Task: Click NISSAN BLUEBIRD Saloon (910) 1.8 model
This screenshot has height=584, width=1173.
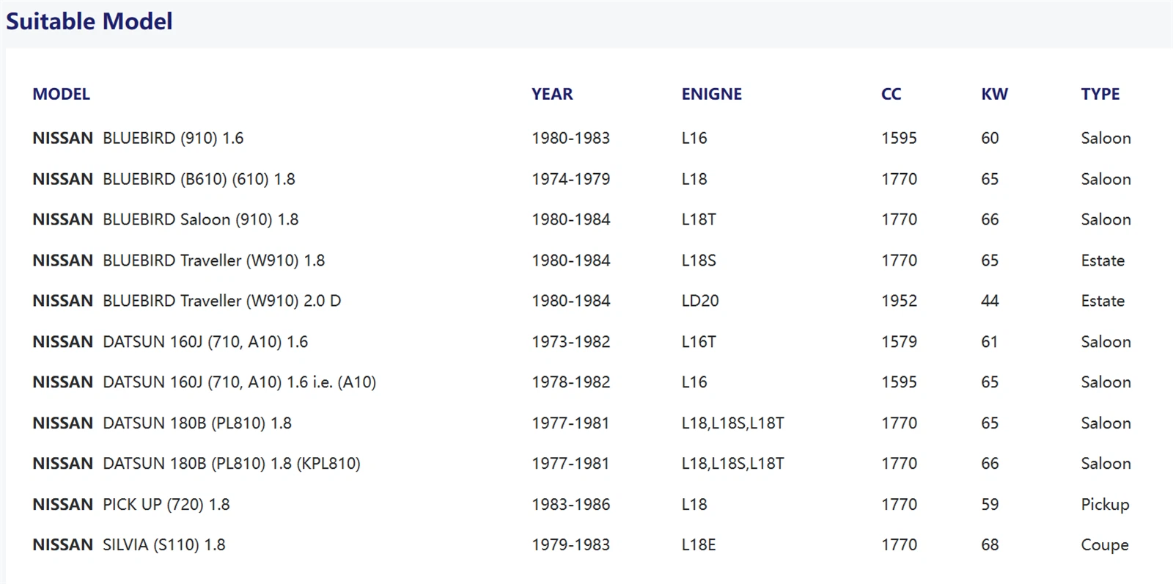Action: pos(165,219)
